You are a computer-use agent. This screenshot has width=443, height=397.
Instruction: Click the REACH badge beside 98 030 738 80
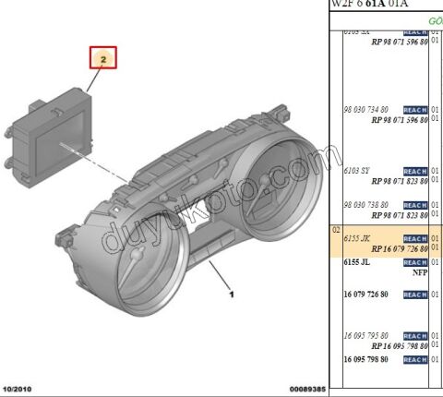415,205
